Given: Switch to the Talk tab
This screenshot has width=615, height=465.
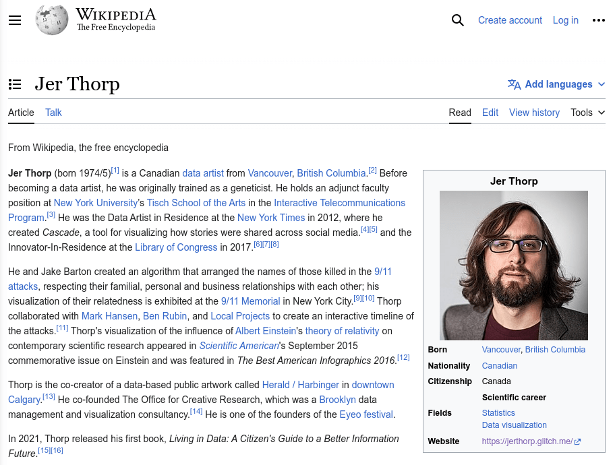Looking at the screenshot, I should (53, 113).
